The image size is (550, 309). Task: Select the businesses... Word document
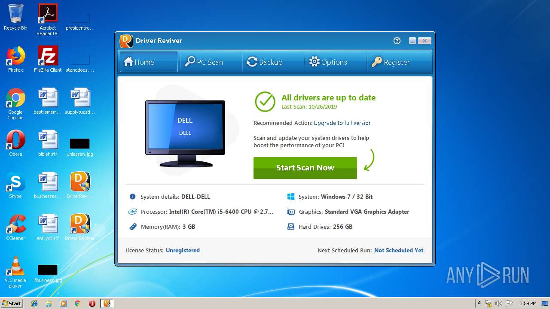[x=48, y=185]
